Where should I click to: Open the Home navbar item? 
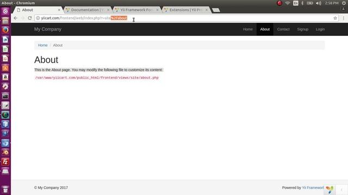click(x=248, y=29)
